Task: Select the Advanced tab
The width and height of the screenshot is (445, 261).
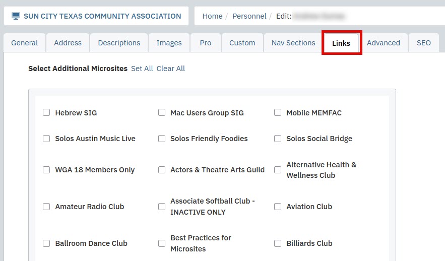Action: point(384,43)
